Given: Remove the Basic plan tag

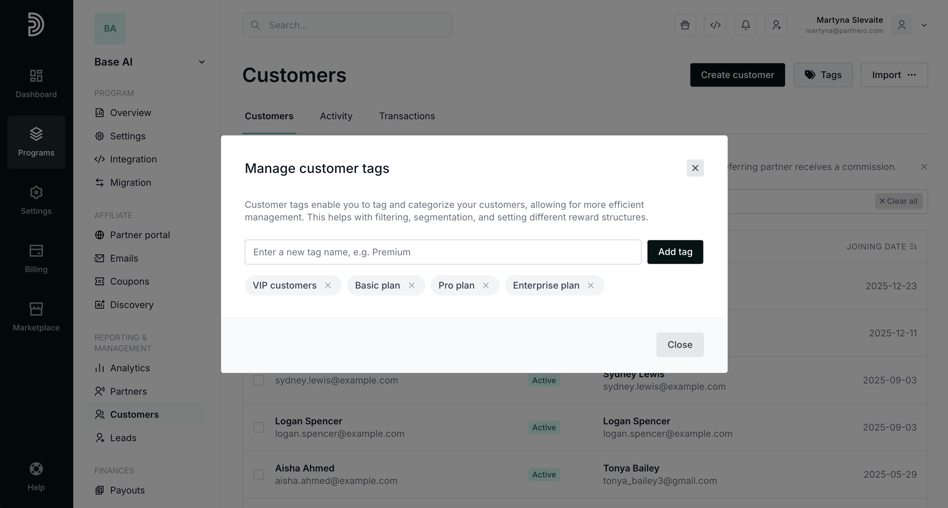Looking at the screenshot, I should tap(411, 285).
